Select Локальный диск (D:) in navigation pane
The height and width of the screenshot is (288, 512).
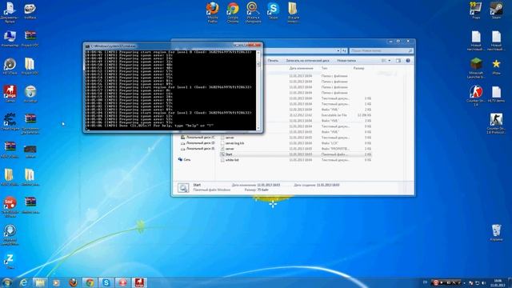(198, 143)
